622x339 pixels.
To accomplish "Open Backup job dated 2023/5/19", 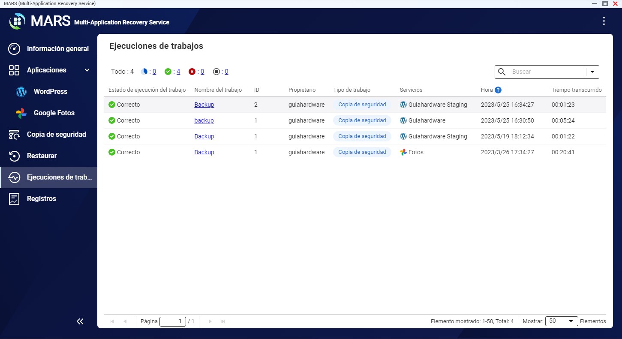I will tap(204, 136).
